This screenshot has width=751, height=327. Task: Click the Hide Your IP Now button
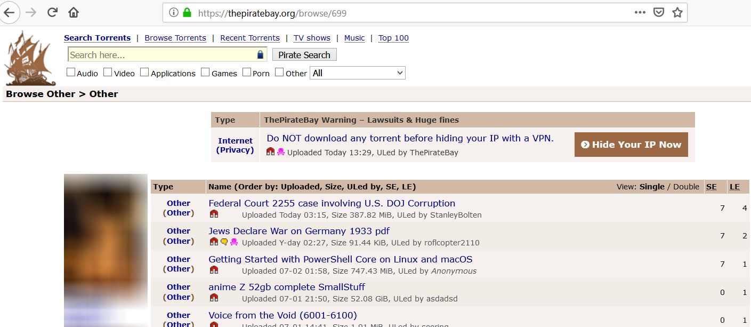tap(631, 145)
